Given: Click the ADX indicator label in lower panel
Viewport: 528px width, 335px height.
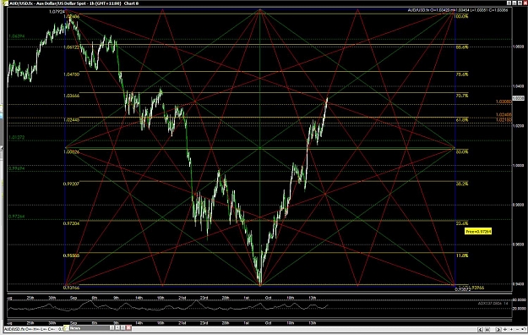Looking at the screenshot, I should [x=493, y=304].
